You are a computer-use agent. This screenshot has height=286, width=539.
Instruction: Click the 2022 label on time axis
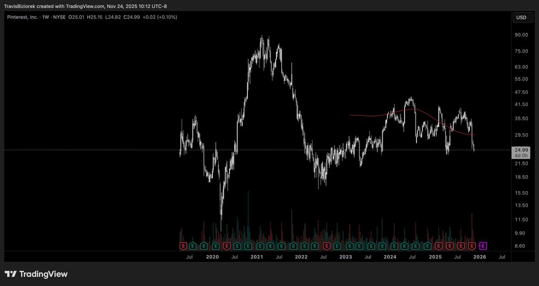[x=301, y=257]
